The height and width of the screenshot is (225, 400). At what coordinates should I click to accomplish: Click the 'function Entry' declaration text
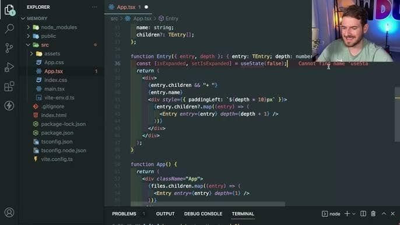point(151,57)
